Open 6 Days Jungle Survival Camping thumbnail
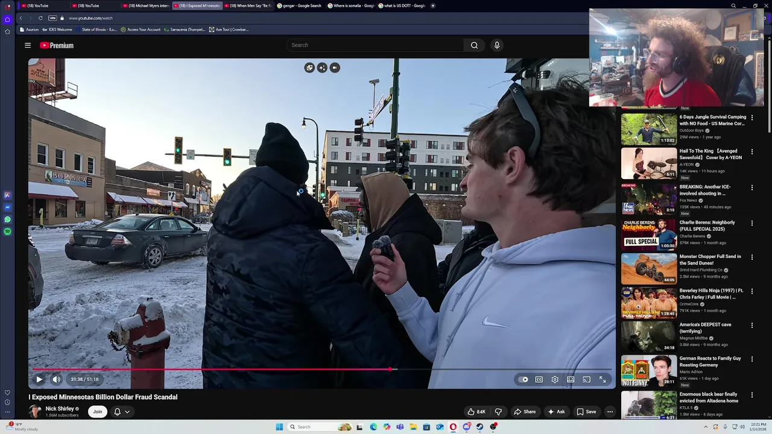This screenshot has width=772, height=434. pyautogui.click(x=649, y=128)
